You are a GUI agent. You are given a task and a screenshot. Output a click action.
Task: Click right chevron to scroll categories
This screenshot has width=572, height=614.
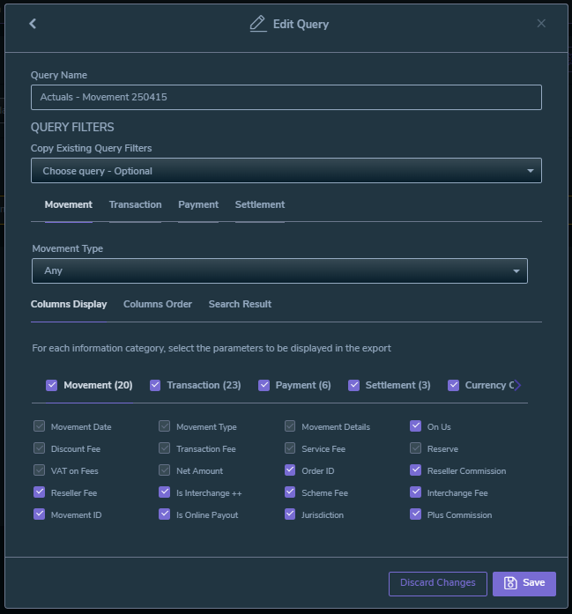tap(518, 385)
